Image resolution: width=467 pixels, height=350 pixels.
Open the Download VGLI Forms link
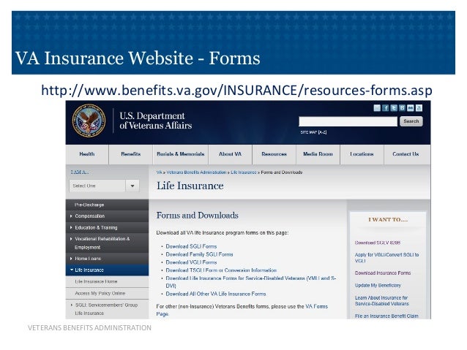(x=191, y=262)
